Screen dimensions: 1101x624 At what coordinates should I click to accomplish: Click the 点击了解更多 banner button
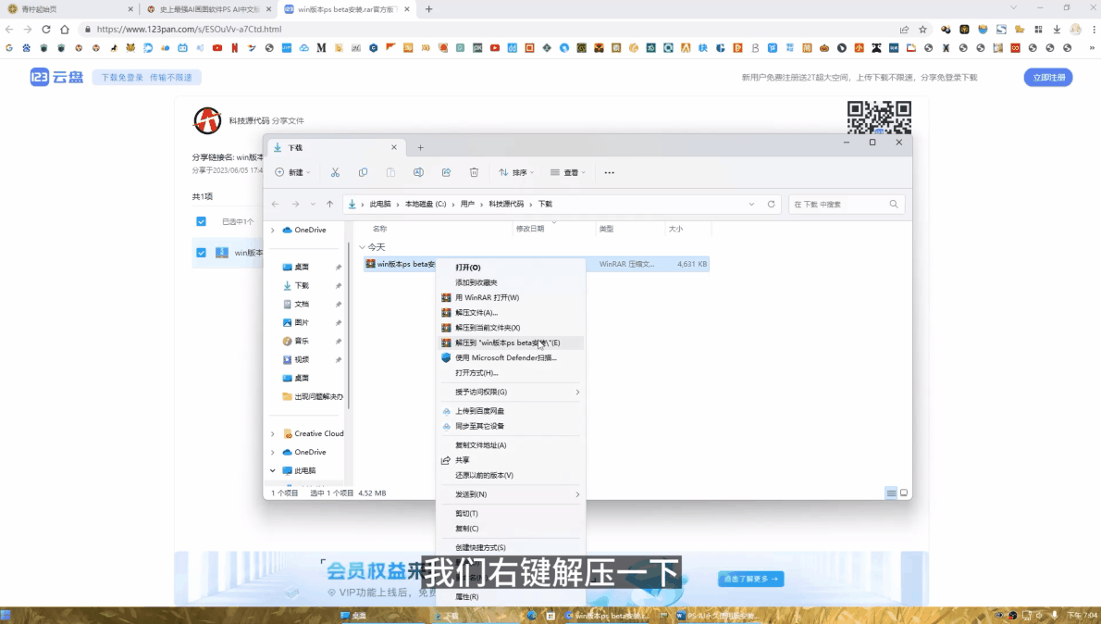(x=750, y=579)
